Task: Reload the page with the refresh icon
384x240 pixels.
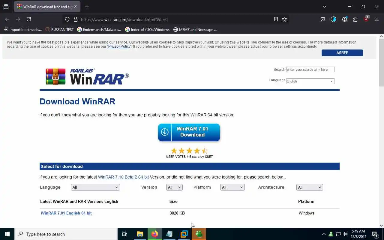Action: (29, 19)
